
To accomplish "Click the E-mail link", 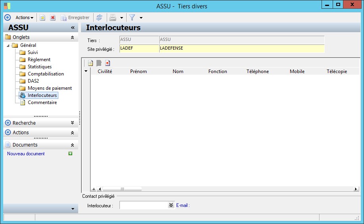I will click(x=183, y=205).
